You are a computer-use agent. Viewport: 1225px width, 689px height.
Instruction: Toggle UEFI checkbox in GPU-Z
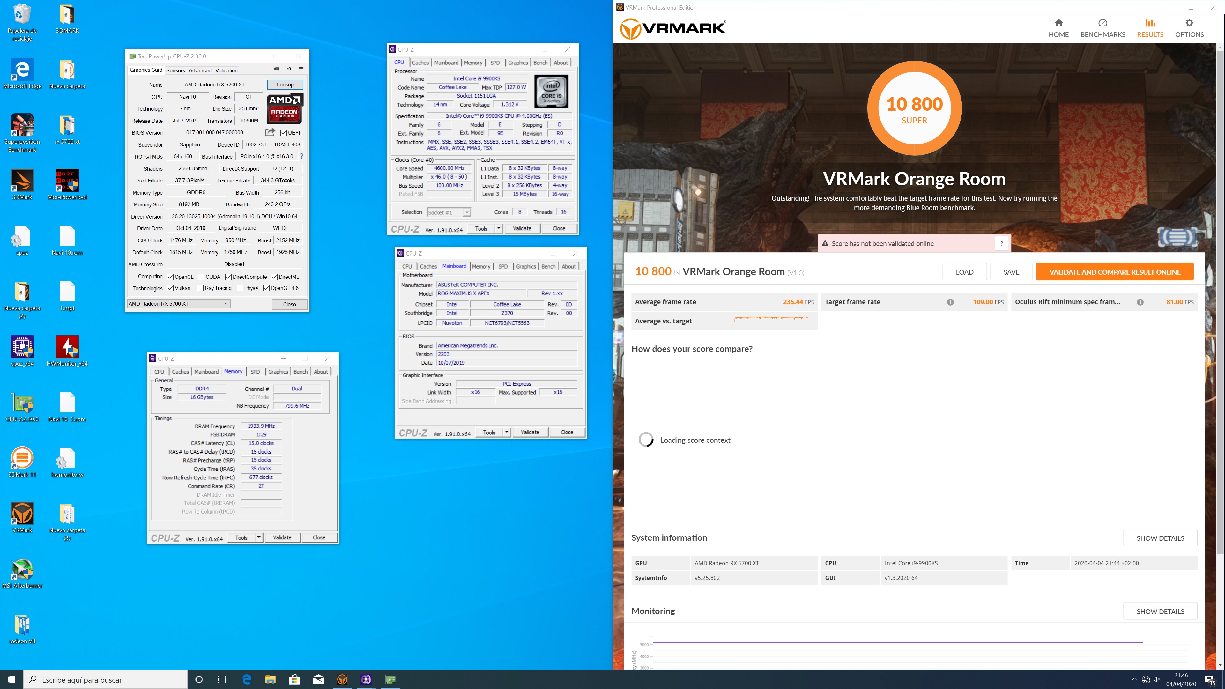coord(283,133)
